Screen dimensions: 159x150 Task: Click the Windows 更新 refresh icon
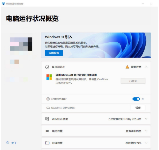pyautogui.click(x=47, y=119)
